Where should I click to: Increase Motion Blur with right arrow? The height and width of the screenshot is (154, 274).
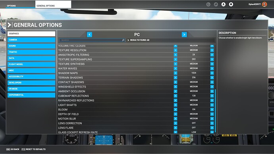(212, 119)
